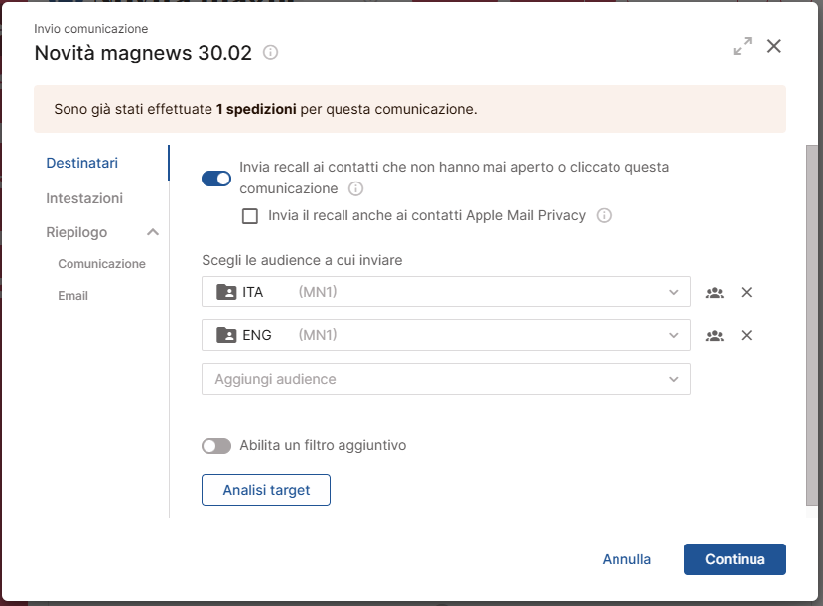Expand the dialog with the fullscreen arrows icon

tap(743, 46)
